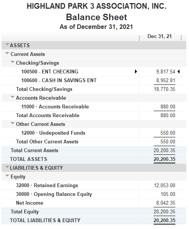The image size is (189, 229).
Task: Select the 11000 Accounts Receivable 880.00 amount
Action: click(x=168, y=107)
